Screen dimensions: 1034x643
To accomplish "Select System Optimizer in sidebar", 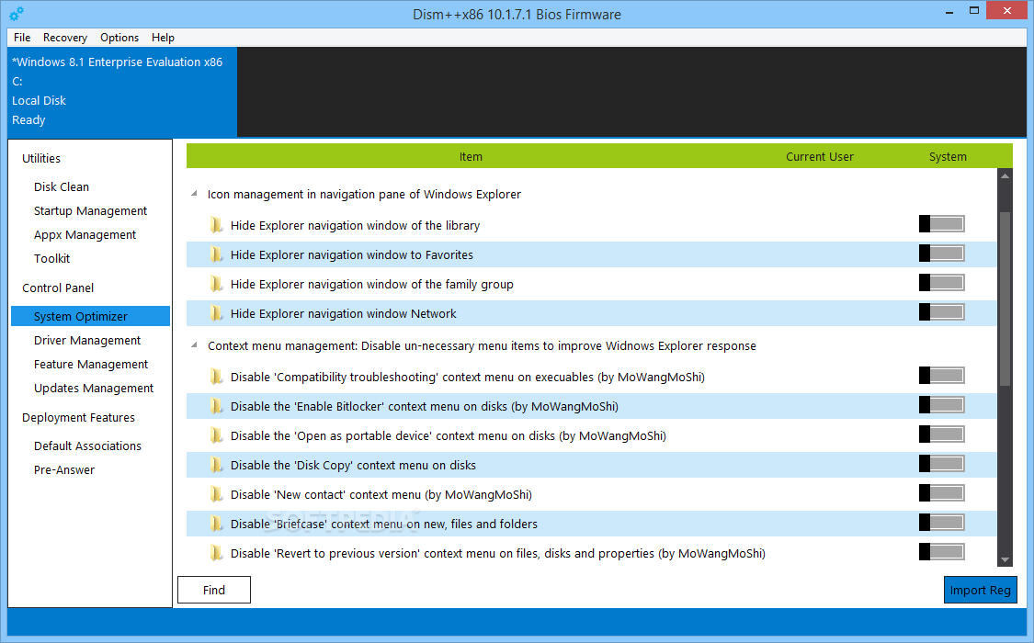I will [x=90, y=316].
